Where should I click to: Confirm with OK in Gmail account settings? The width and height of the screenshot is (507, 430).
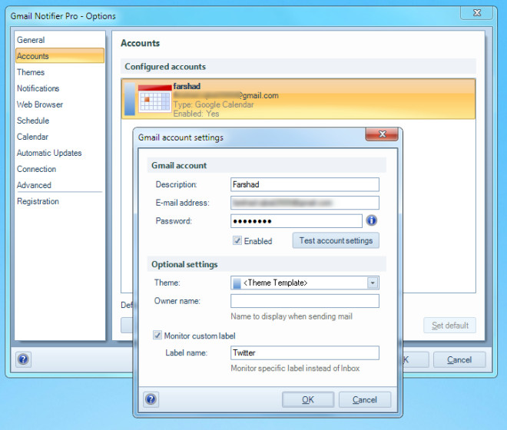(x=308, y=400)
